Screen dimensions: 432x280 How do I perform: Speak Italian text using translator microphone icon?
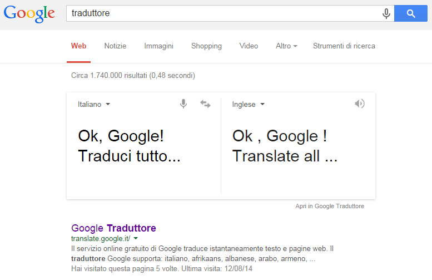183,104
